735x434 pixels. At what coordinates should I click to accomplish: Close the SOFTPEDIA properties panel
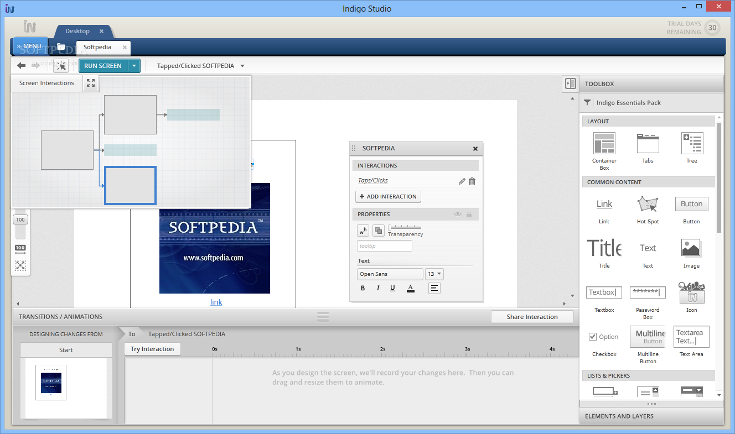point(475,149)
